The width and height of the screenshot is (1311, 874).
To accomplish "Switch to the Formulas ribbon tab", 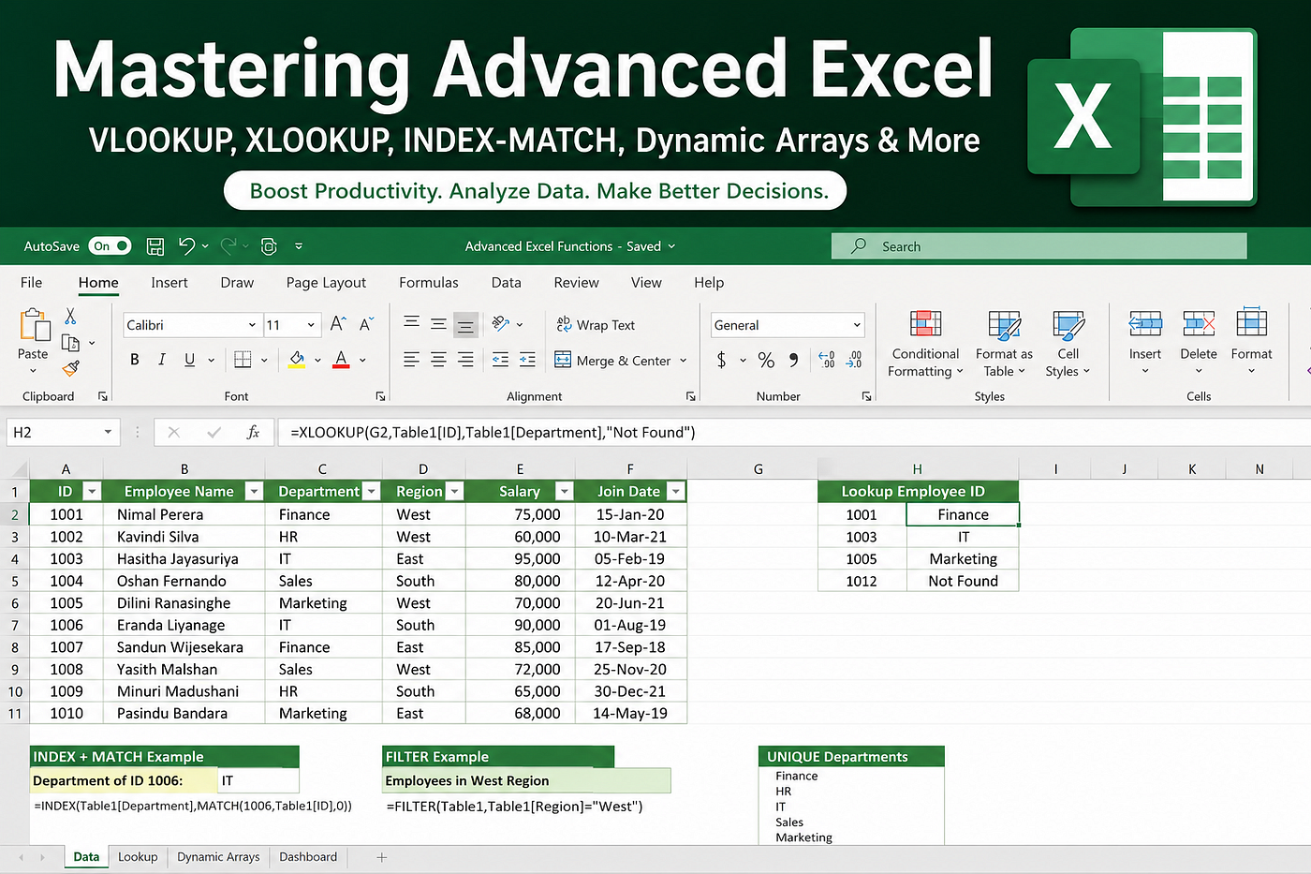I will pos(429,282).
